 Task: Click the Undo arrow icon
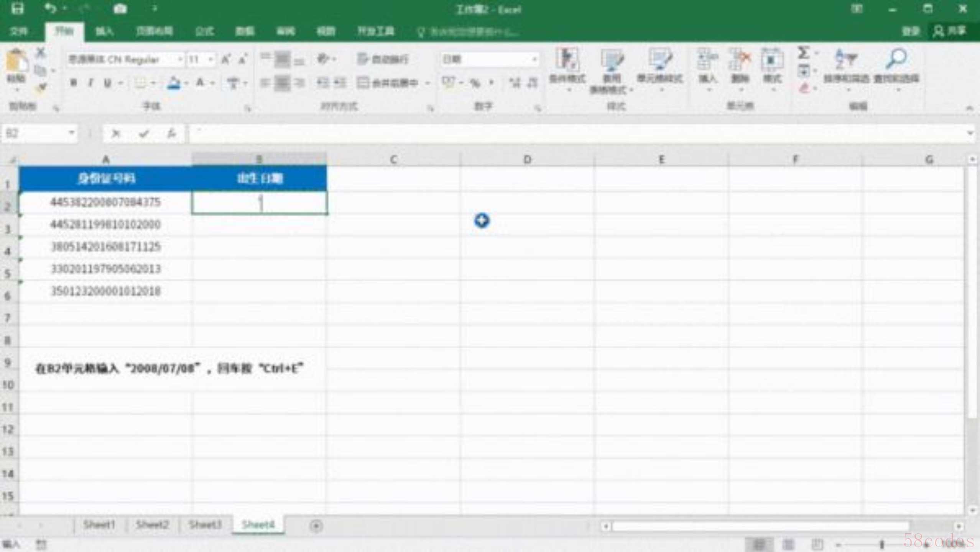click(x=50, y=8)
